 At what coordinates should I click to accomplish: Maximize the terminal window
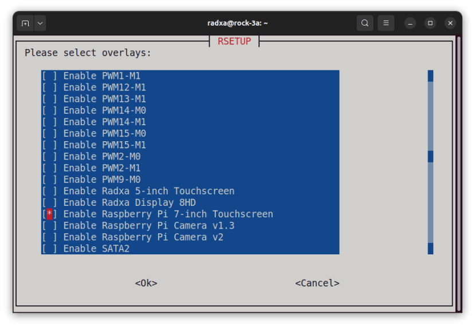(430, 23)
